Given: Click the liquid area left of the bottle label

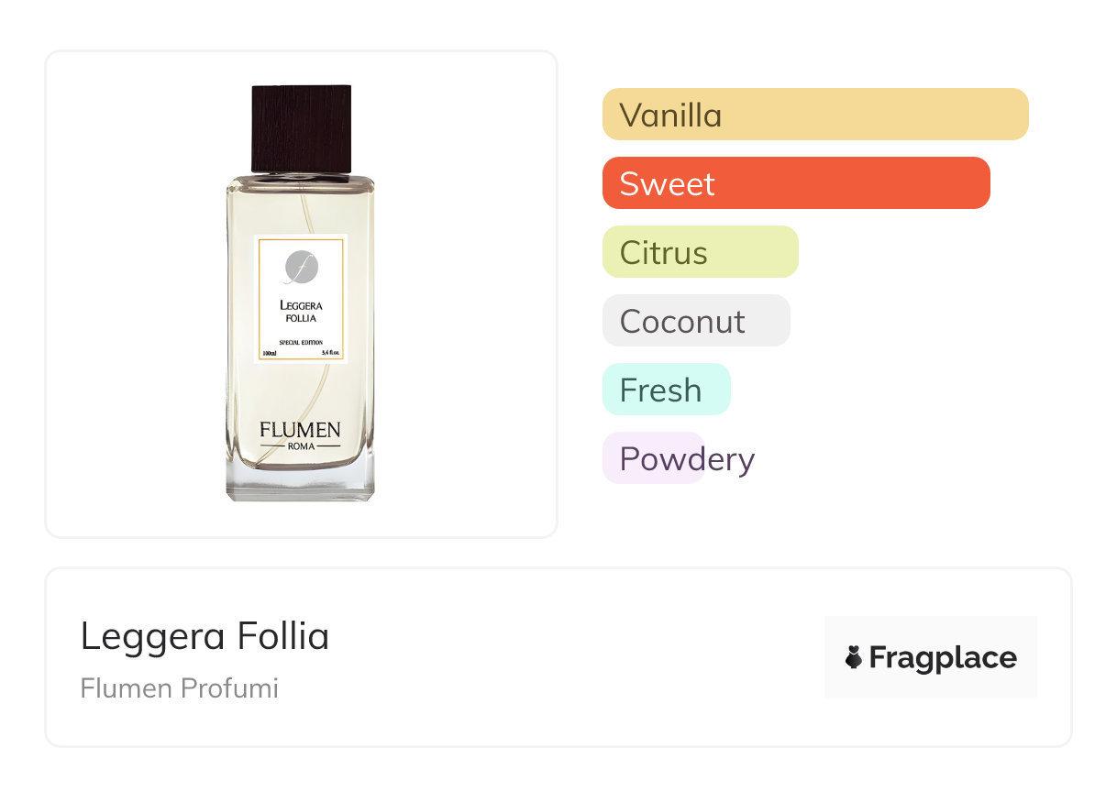Looking at the screenshot, I should 240,302.
